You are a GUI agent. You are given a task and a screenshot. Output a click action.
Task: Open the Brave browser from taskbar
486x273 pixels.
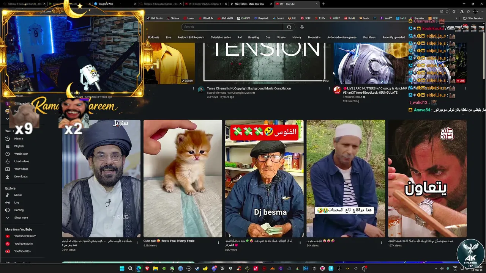pos(147,268)
